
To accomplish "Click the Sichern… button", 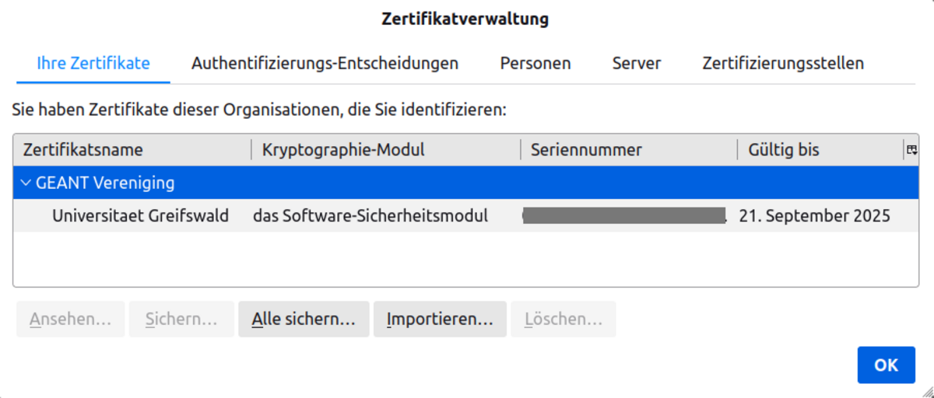I will click(x=181, y=319).
